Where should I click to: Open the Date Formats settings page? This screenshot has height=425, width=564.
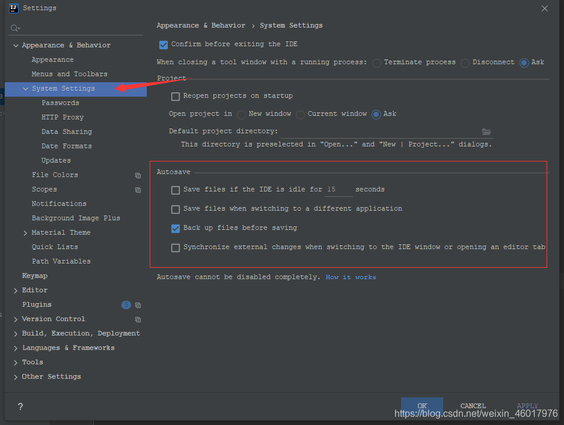pos(67,146)
